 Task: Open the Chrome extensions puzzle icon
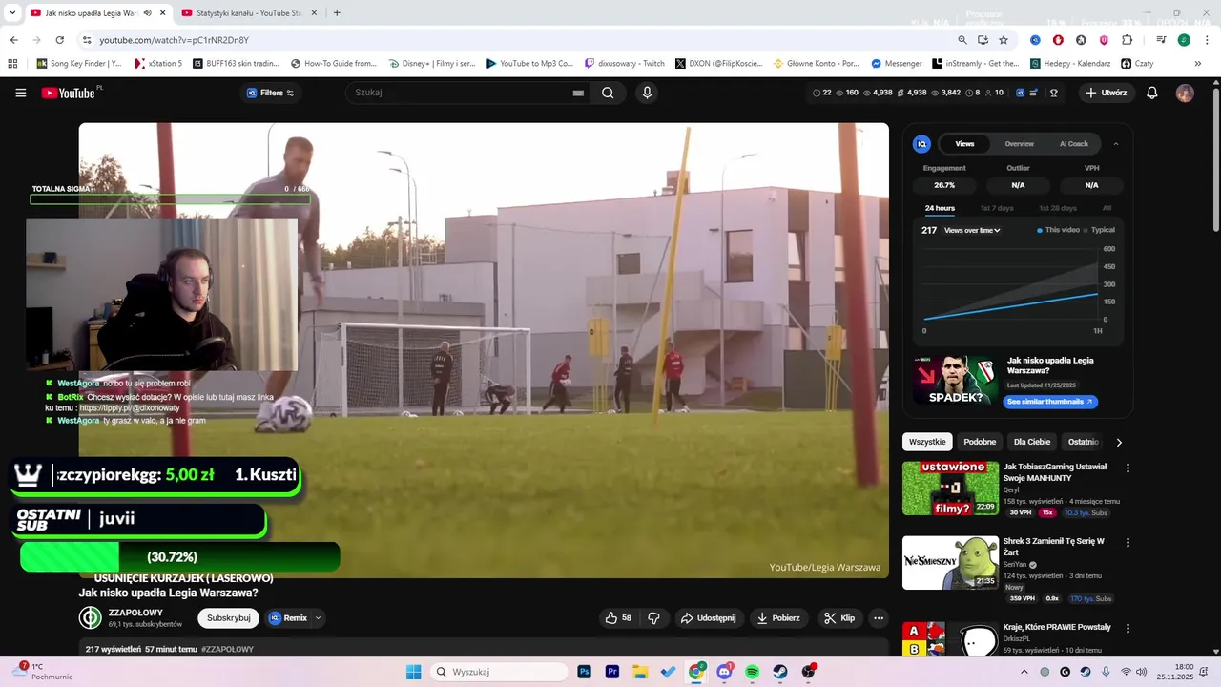click(x=1127, y=40)
